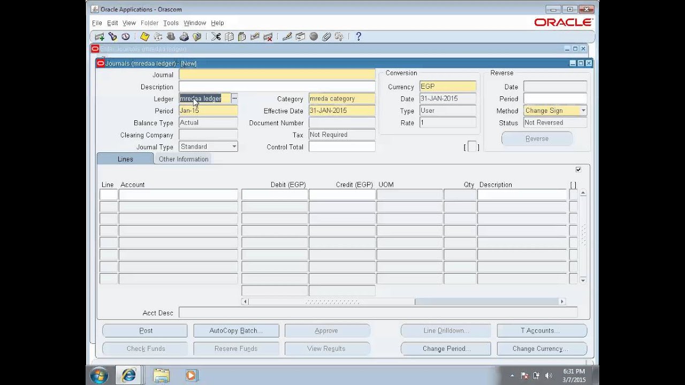The height and width of the screenshot is (385, 685).
Task: Click the Copy toolbar icon
Action: (x=229, y=36)
